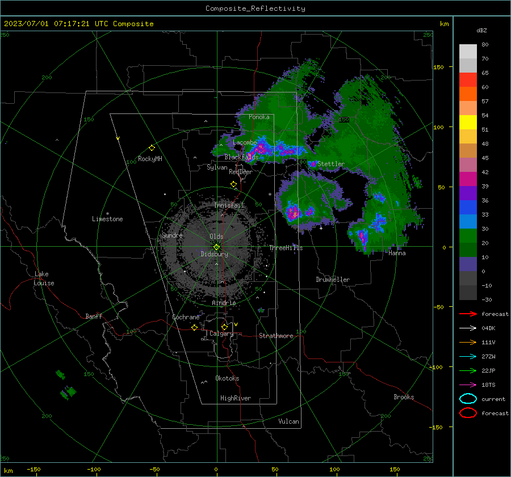Click the yellow diamond marker near Cochrane
The width and height of the screenshot is (511, 477).
(194, 327)
